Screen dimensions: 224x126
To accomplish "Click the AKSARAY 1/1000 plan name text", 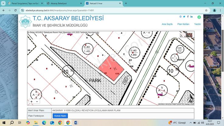I will pos(86,110).
